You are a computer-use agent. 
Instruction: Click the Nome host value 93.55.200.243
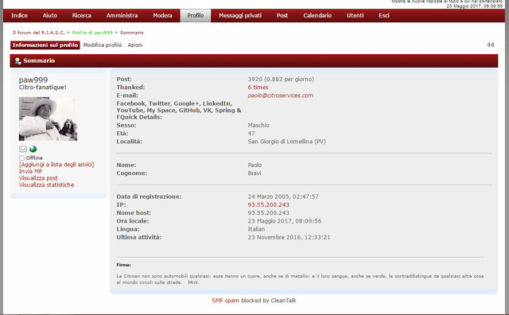[x=269, y=213]
